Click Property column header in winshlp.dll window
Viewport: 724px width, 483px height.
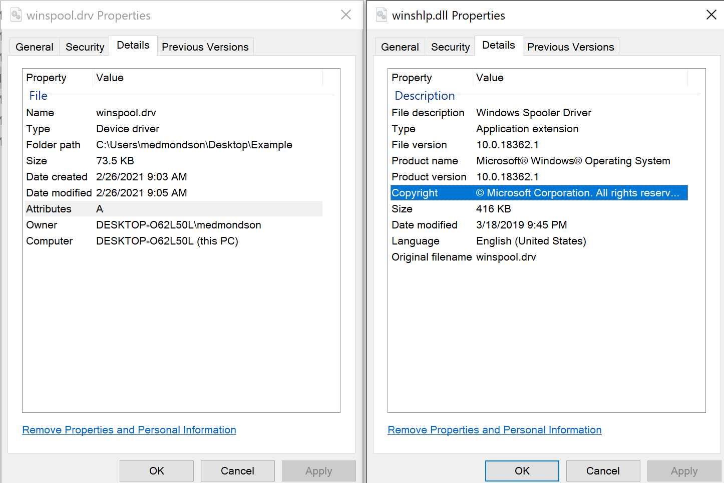pyautogui.click(x=431, y=78)
